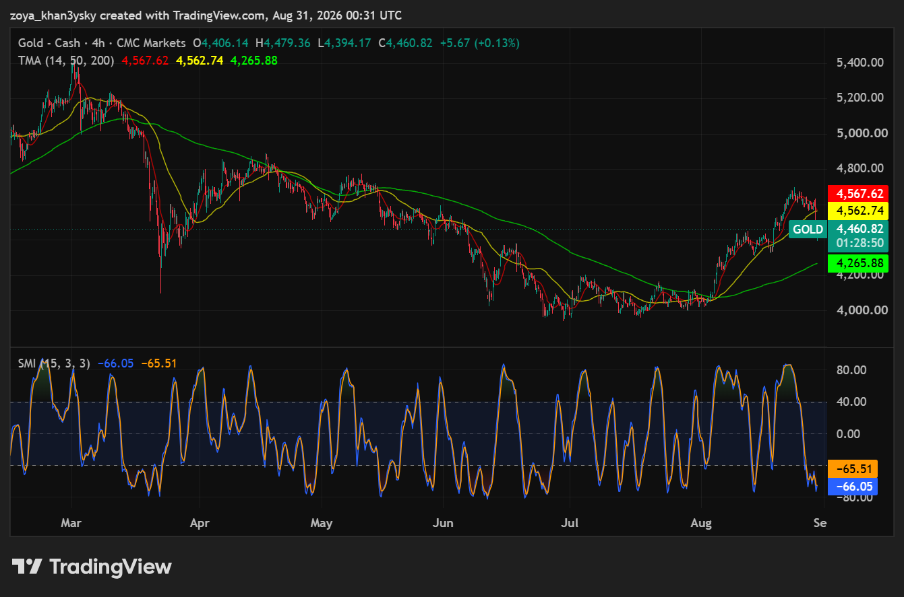This screenshot has width=904, height=597.
Task: Click the green TMA value 4,265.88 in the legend
Action: tap(254, 60)
